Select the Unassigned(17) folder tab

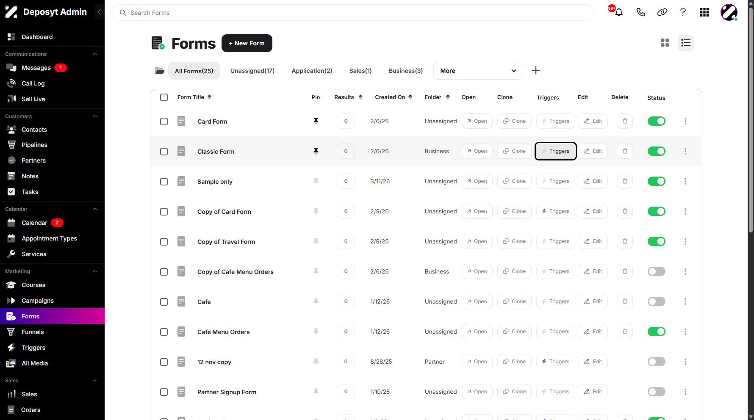[252, 71]
